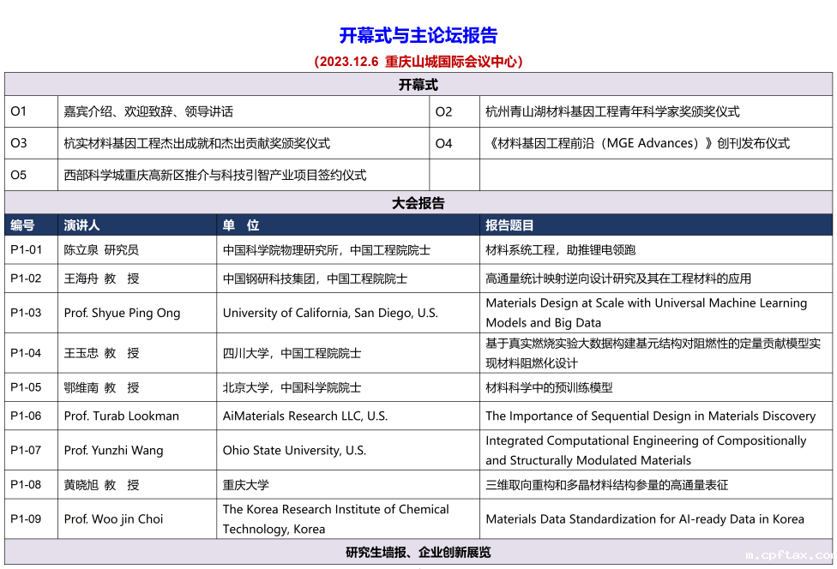Click the 报告题目 column header
Screen dimensions: 837x569
509,225
